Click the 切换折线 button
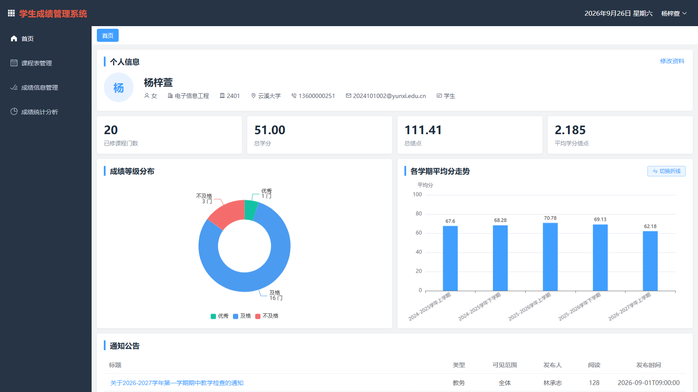 point(666,171)
